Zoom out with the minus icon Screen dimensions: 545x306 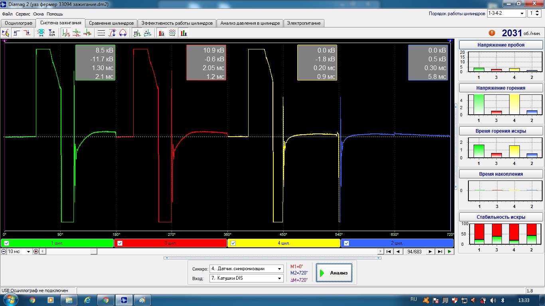pos(4,251)
